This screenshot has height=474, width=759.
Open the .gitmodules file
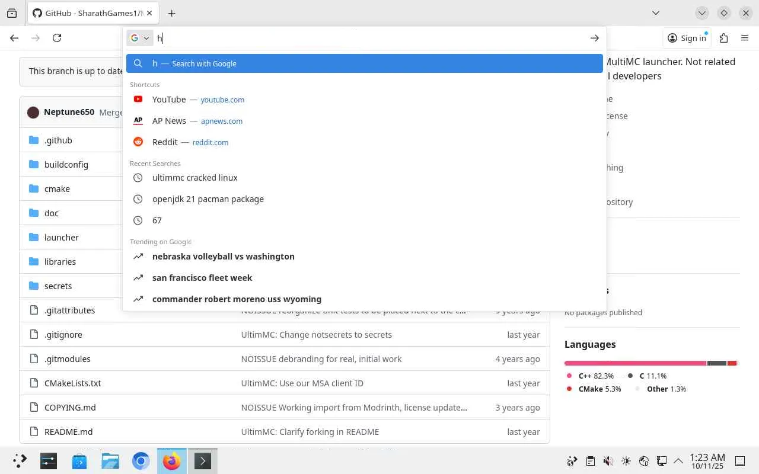(x=68, y=359)
